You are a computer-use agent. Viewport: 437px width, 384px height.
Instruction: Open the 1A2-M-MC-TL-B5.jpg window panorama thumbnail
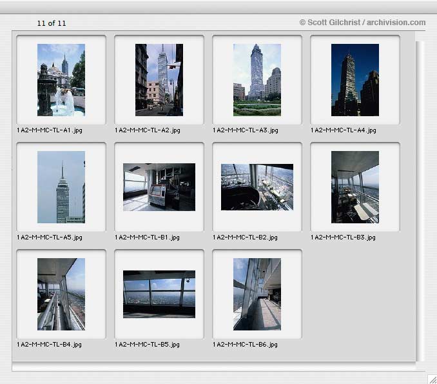tap(159, 294)
